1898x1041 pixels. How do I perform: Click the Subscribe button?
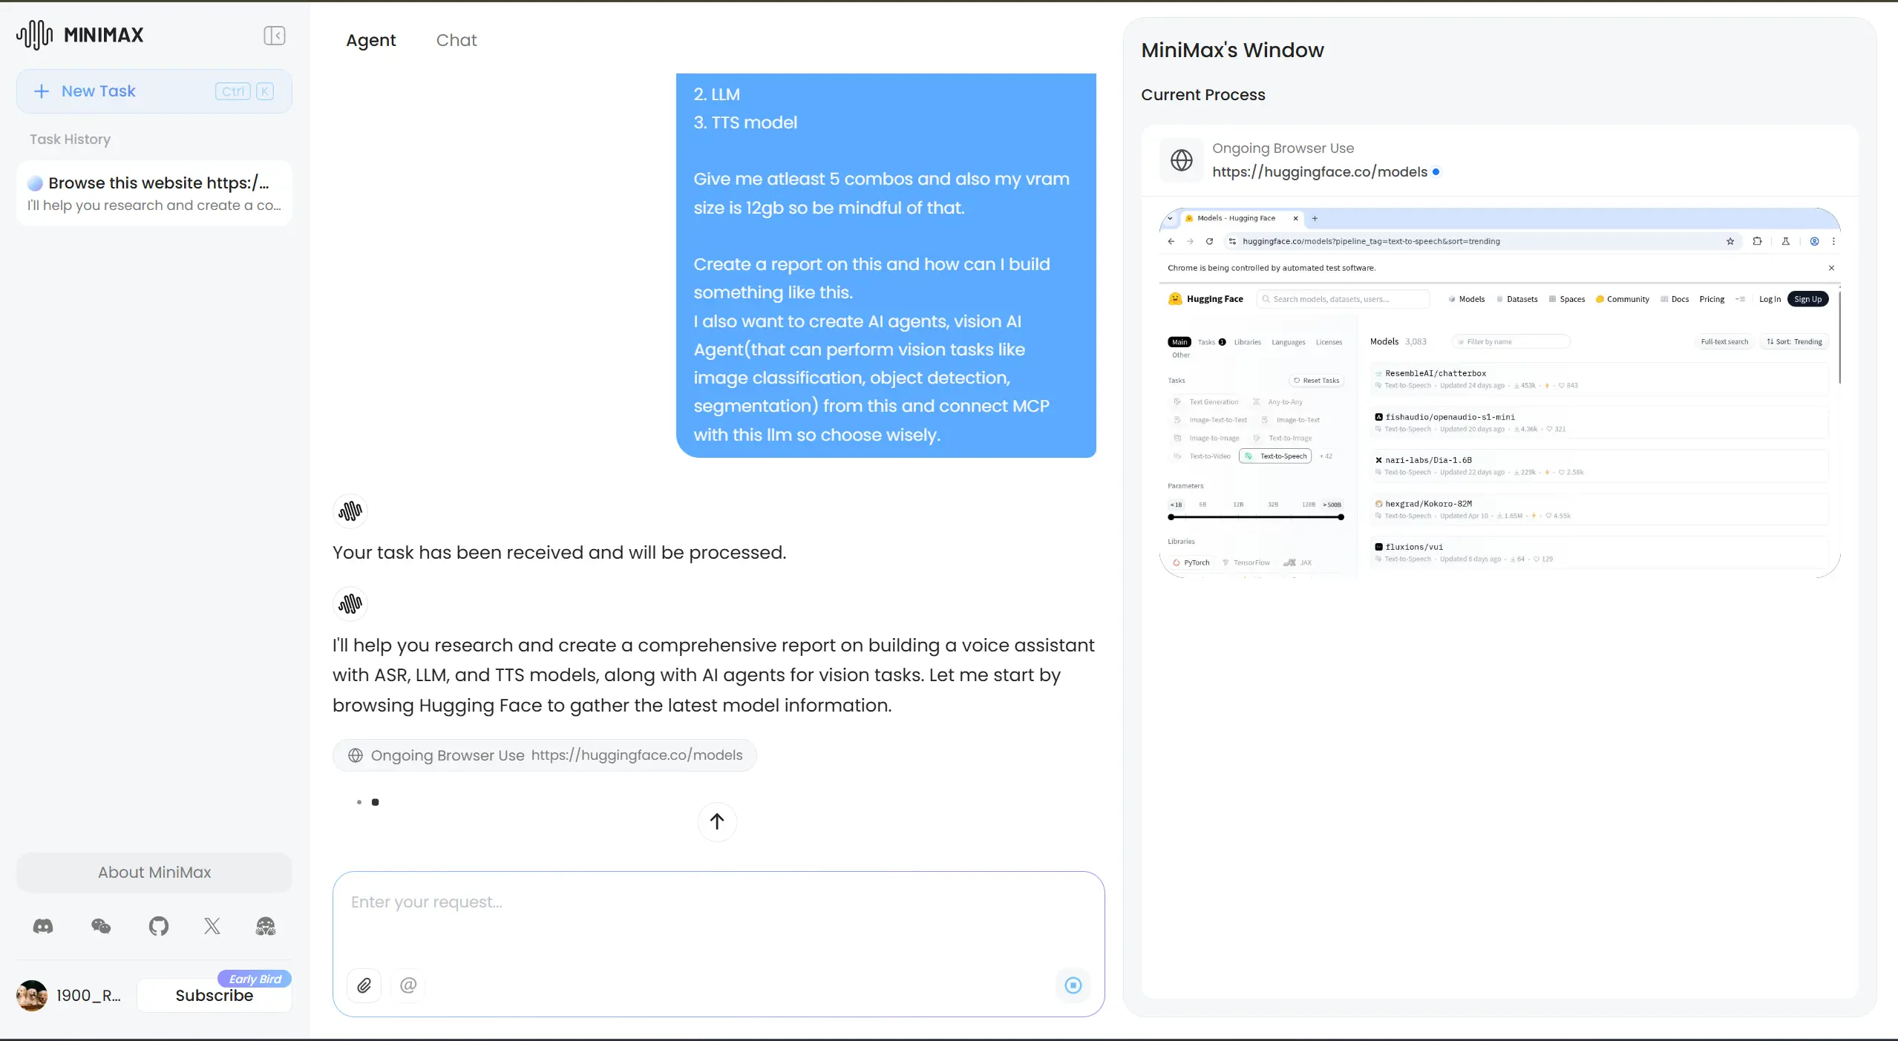214,996
